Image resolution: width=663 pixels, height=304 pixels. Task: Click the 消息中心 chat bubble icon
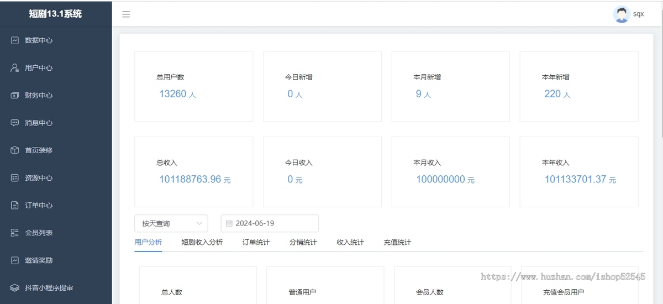point(15,123)
